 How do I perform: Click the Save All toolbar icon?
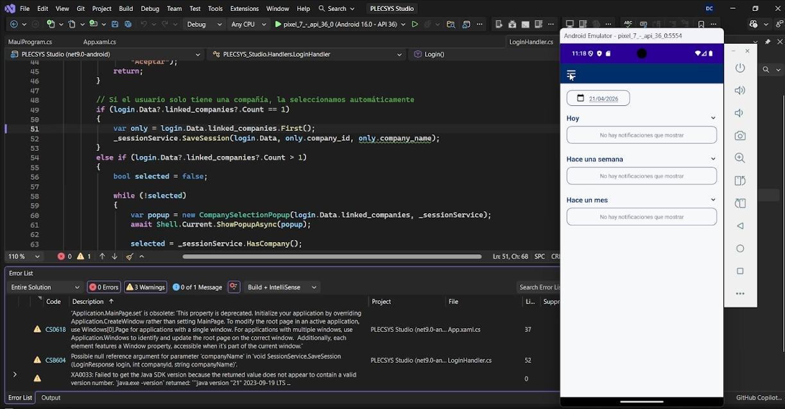coord(128,24)
